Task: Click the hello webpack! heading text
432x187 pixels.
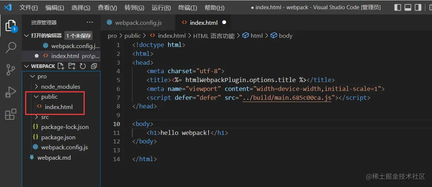Action: tap(185, 133)
